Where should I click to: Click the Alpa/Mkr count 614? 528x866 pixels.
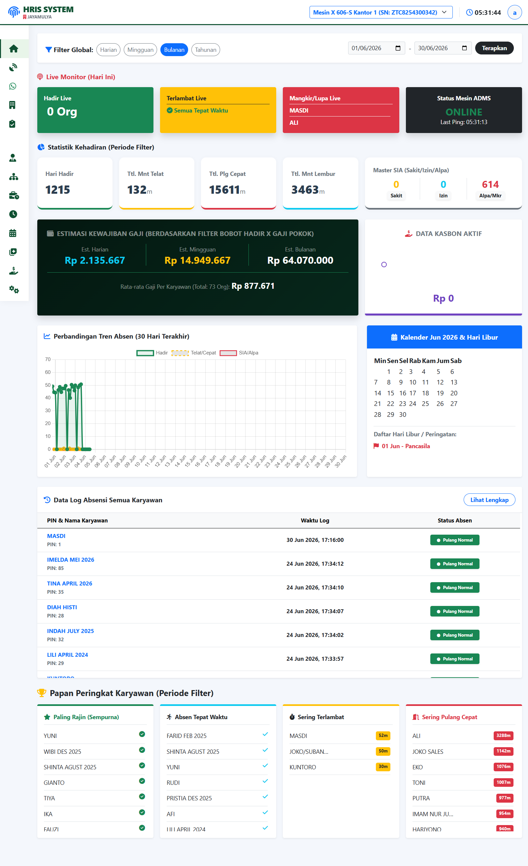(x=490, y=184)
